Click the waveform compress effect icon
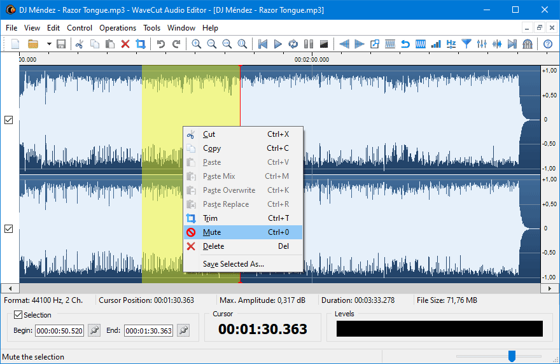Viewport: 560px width, 364px height. pos(497,44)
